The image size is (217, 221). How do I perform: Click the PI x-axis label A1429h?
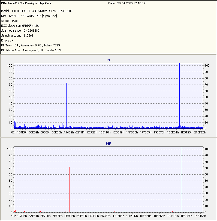pos(69,133)
